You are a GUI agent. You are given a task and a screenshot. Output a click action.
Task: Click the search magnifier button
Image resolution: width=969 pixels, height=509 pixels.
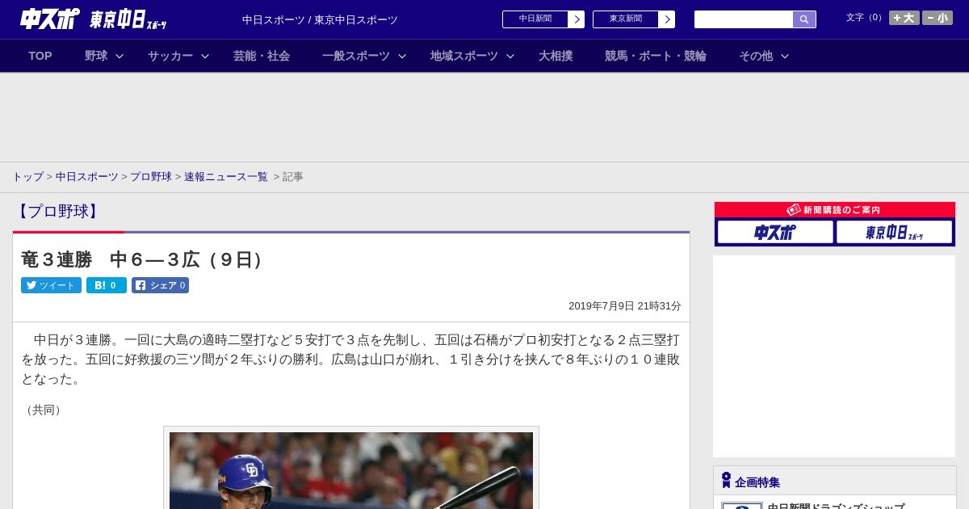point(804,19)
